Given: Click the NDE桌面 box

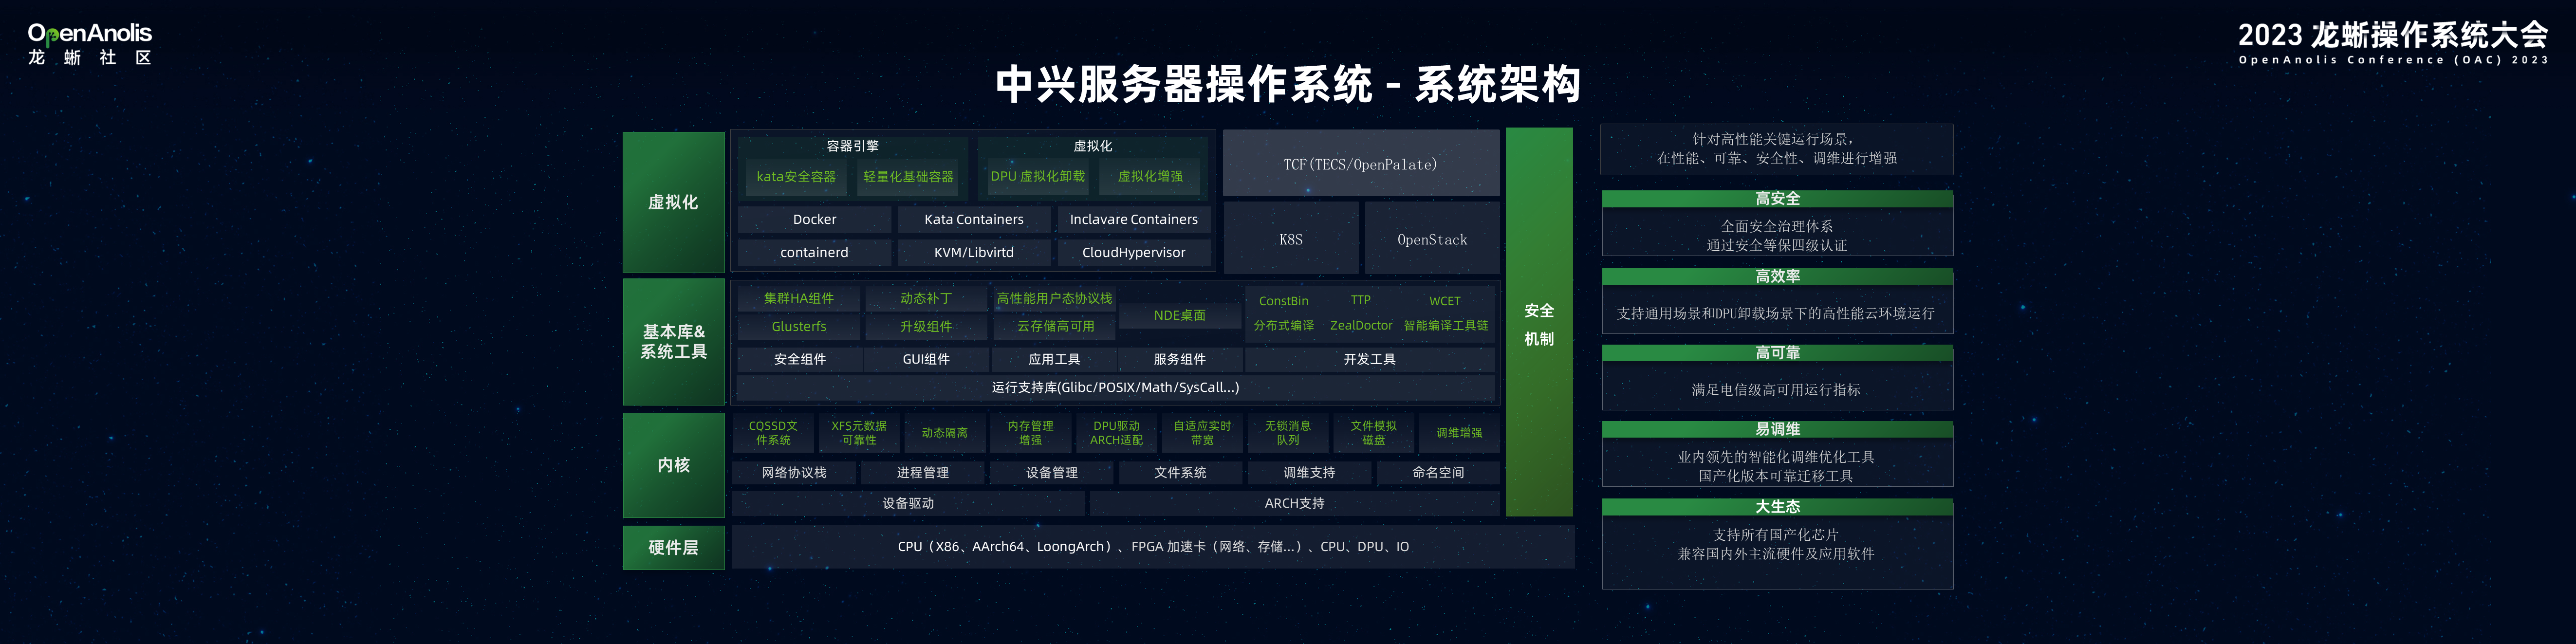Looking at the screenshot, I should click(x=1179, y=315).
